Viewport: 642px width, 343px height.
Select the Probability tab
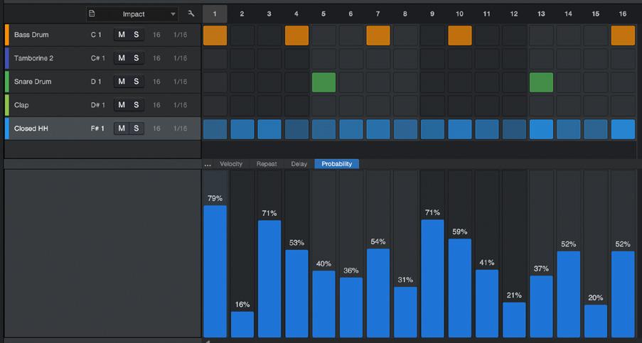tap(336, 164)
